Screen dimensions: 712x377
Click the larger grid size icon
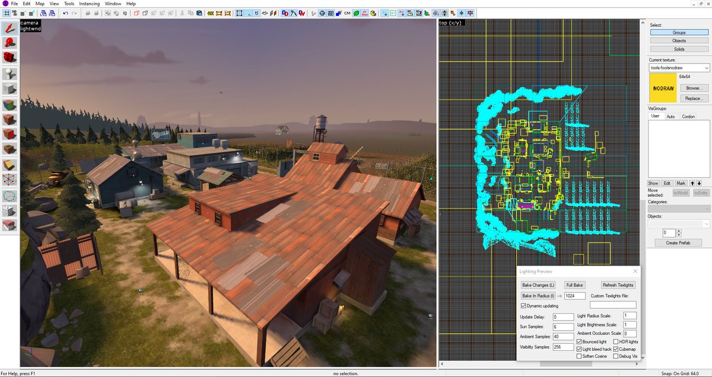click(x=31, y=13)
